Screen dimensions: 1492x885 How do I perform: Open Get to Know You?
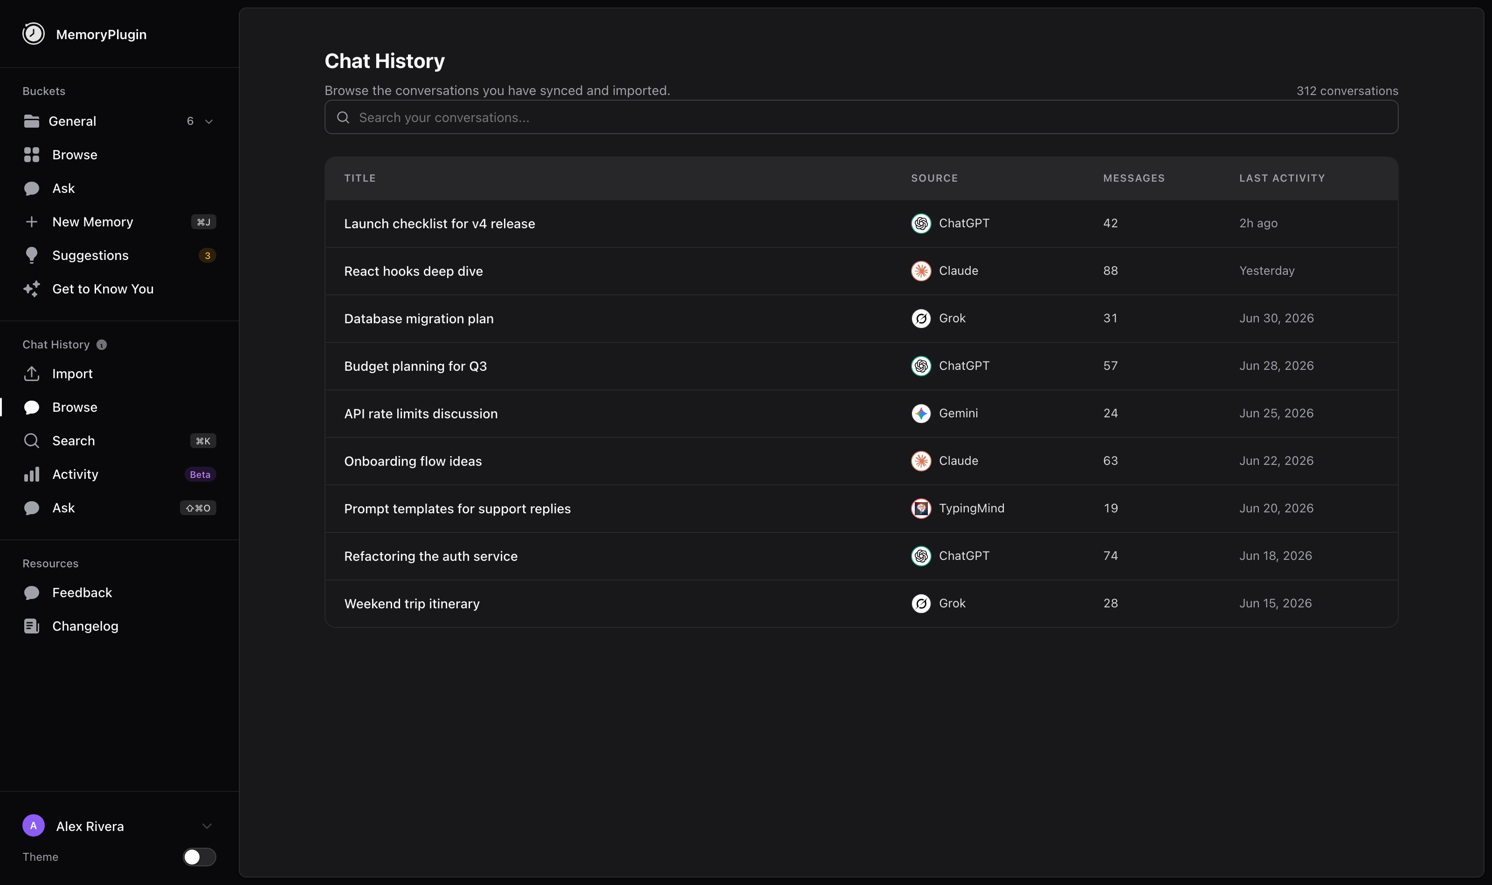119,289
